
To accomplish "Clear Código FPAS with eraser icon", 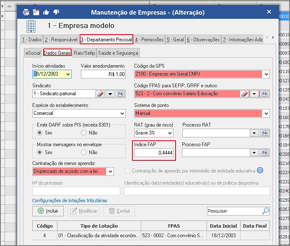I will [x=245, y=94].
